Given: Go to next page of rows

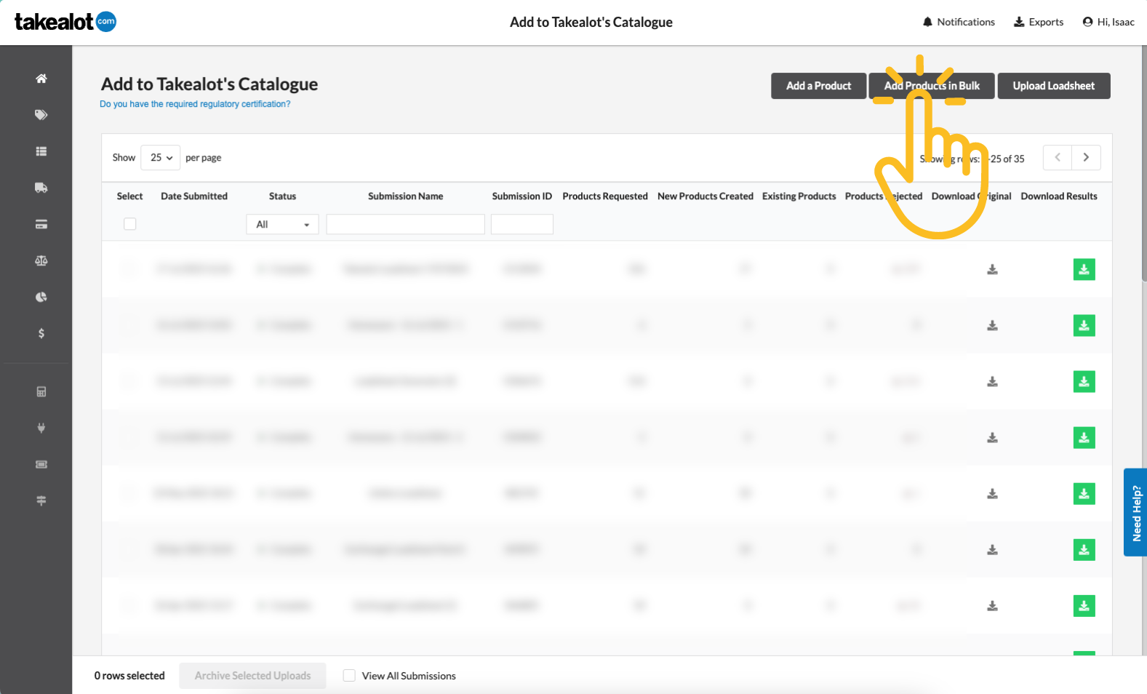Looking at the screenshot, I should [1086, 158].
